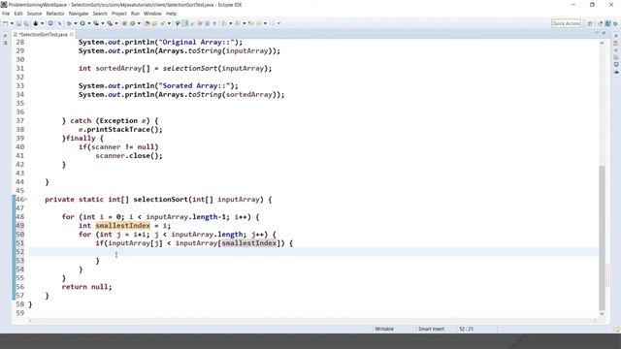Expand the Search toolbar dropdown arrow
The height and width of the screenshot is (349, 621).
pyautogui.click(x=169, y=23)
